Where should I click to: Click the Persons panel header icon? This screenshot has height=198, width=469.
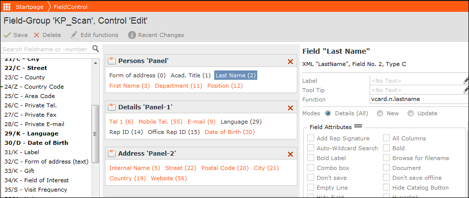point(111,61)
